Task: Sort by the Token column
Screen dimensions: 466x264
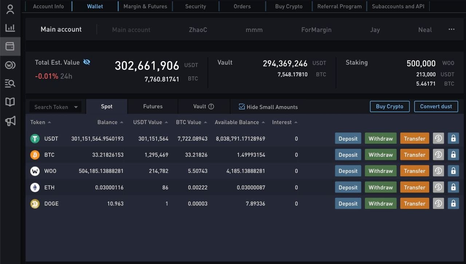Action: (x=40, y=122)
